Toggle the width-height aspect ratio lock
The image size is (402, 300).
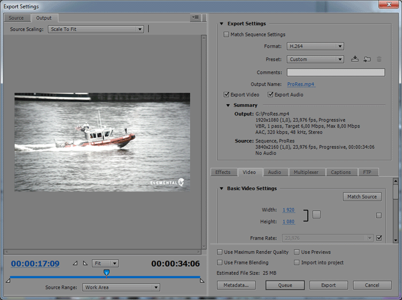coord(316,214)
